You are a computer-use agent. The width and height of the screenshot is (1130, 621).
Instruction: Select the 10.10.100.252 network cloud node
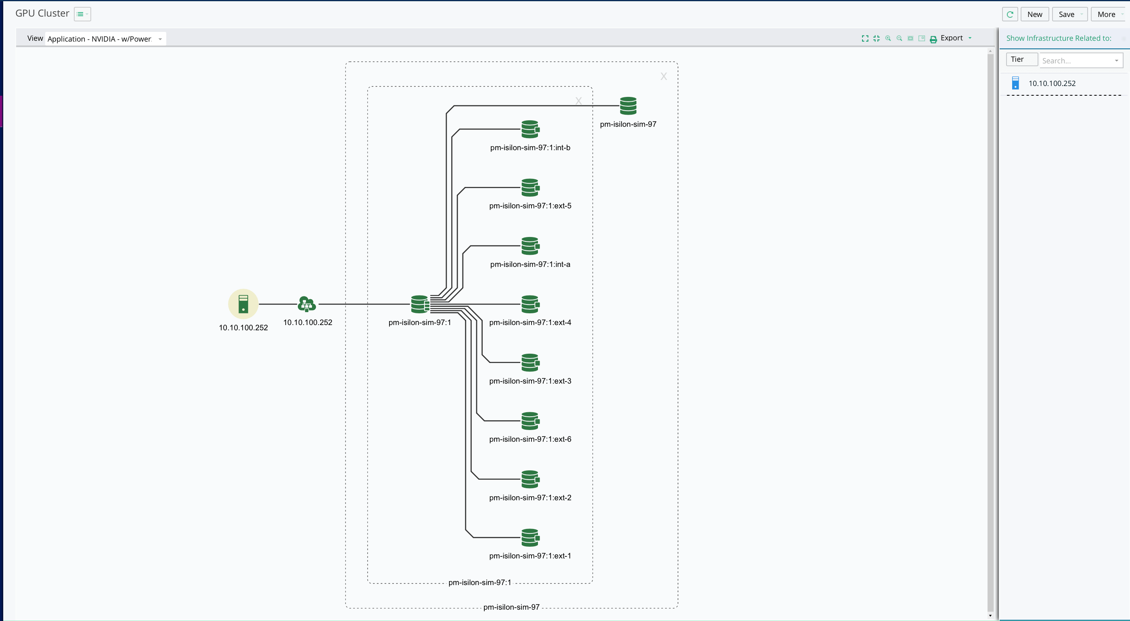pyautogui.click(x=307, y=304)
